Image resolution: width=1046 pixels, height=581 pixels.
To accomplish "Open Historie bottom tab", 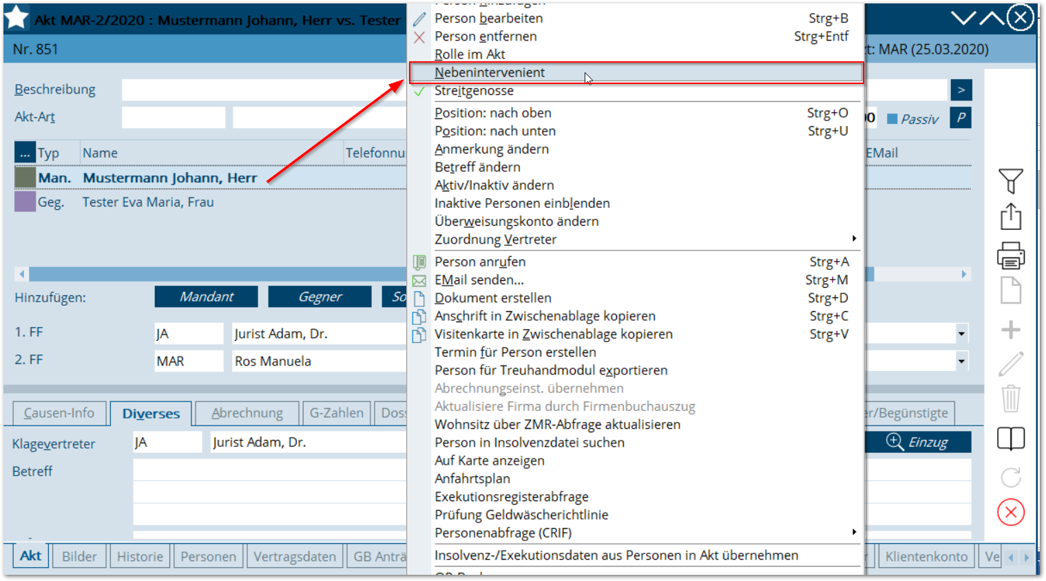I will tap(140, 556).
